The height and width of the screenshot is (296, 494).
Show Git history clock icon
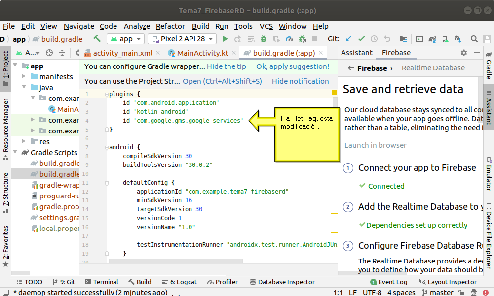(x=374, y=39)
